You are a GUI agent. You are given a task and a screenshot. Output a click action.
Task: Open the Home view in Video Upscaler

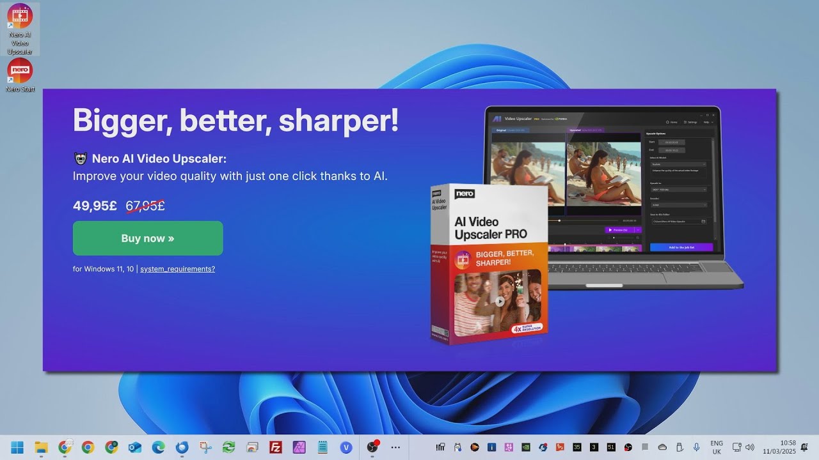672,122
